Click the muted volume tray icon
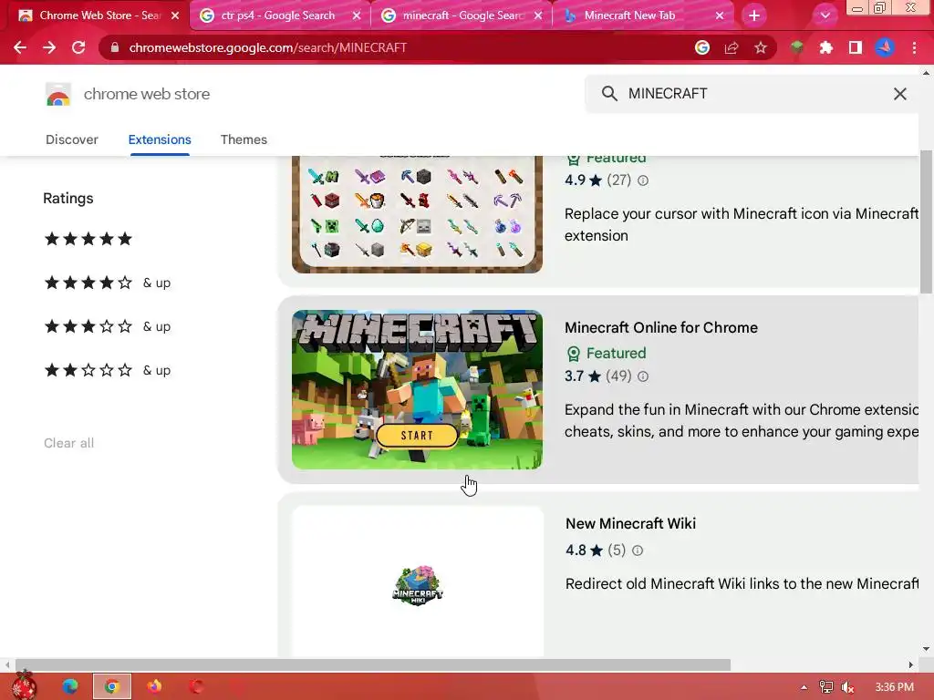This screenshot has height=700, width=934. (x=847, y=687)
